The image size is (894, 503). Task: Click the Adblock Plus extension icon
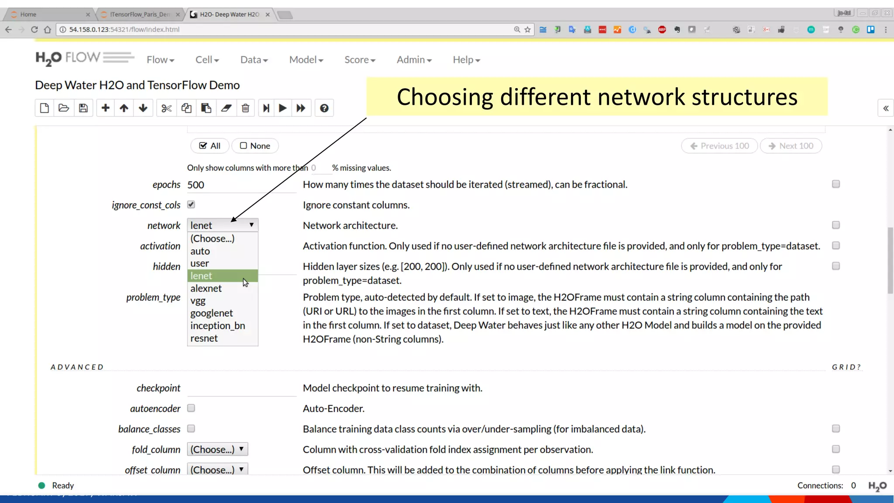pyautogui.click(x=662, y=30)
